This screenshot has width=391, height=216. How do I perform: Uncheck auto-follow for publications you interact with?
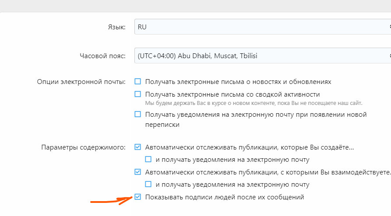(x=138, y=172)
